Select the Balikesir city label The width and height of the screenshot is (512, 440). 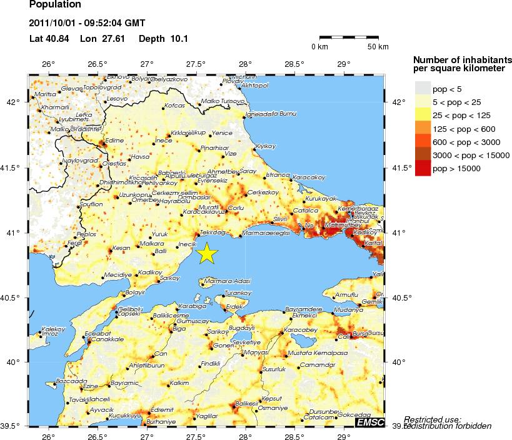click(x=246, y=404)
